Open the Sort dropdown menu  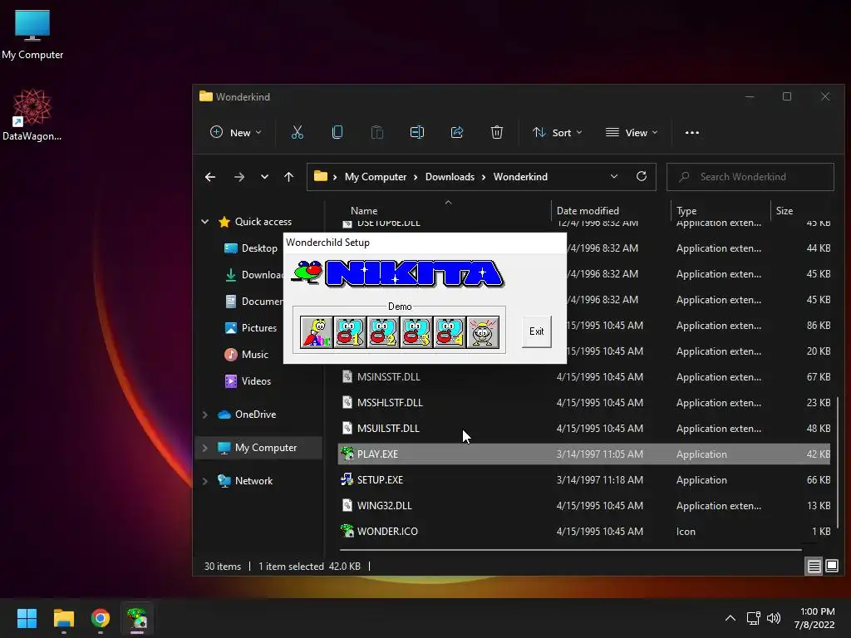[x=558, y=132]
